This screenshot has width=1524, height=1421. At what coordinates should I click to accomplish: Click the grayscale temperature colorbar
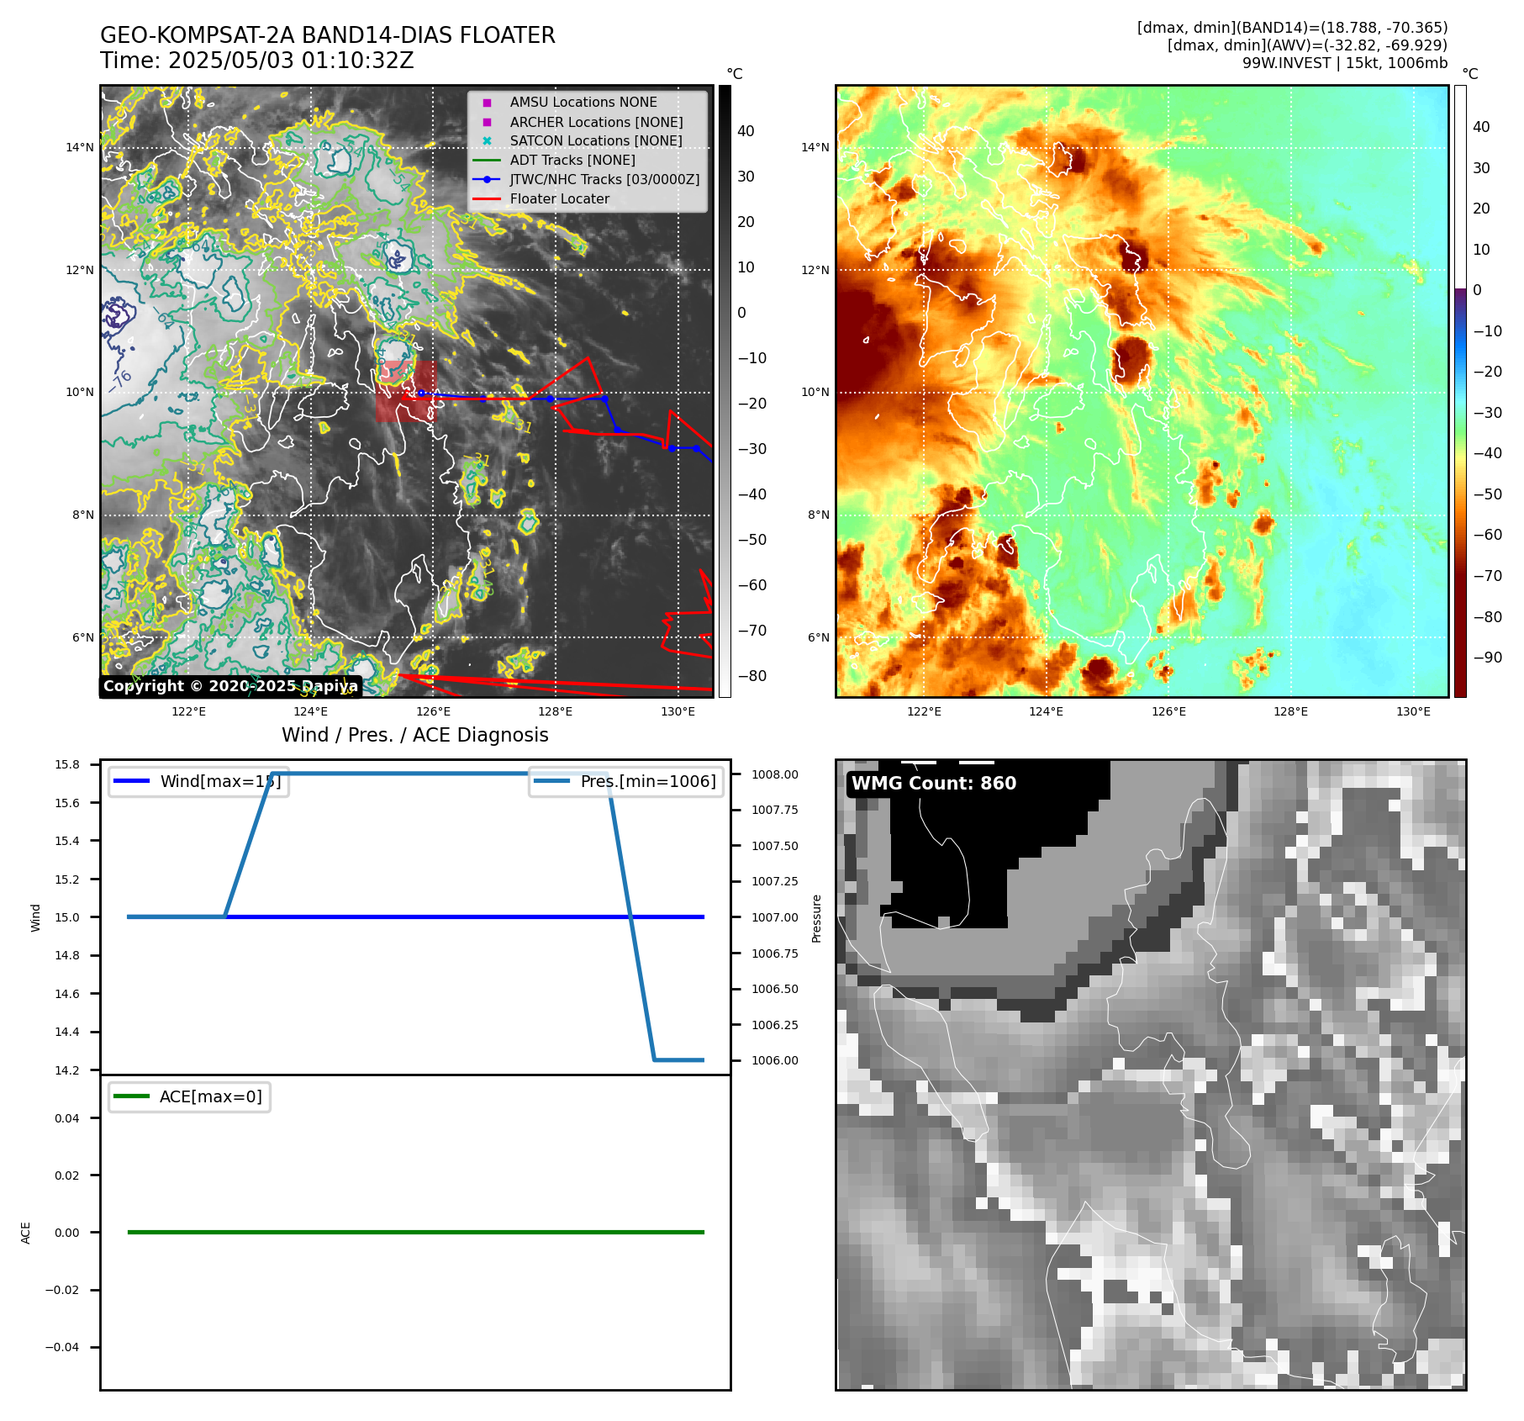click(725, 391)
